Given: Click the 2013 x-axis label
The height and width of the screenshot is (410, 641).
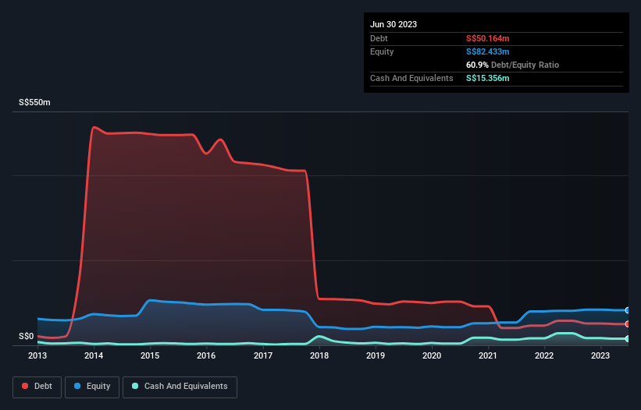Looking at the screenshot, I should point(37,355).
